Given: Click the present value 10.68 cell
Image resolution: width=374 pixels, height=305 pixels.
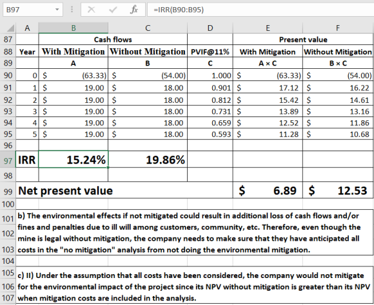Looking at the screenshot, I should [338, 134].
